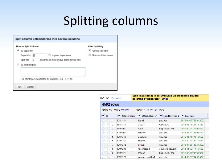The height and width of the screenshot is (166, 222).
Task: Click the EMailAddress 2 cell in row 8
Action: 168,149
